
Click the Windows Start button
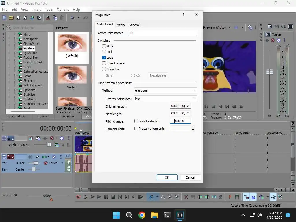(116, 215)
